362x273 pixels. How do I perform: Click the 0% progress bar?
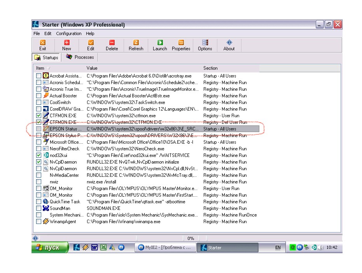coord(191,238)
